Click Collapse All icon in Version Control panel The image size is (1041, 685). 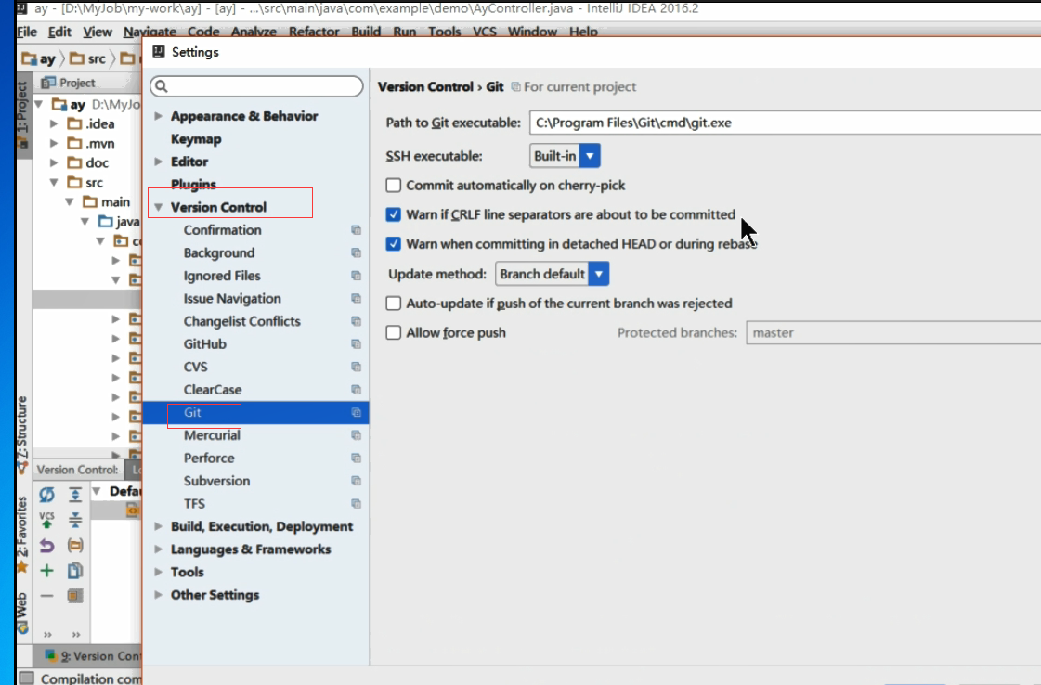pyautogui.click(x=75, y=520)
